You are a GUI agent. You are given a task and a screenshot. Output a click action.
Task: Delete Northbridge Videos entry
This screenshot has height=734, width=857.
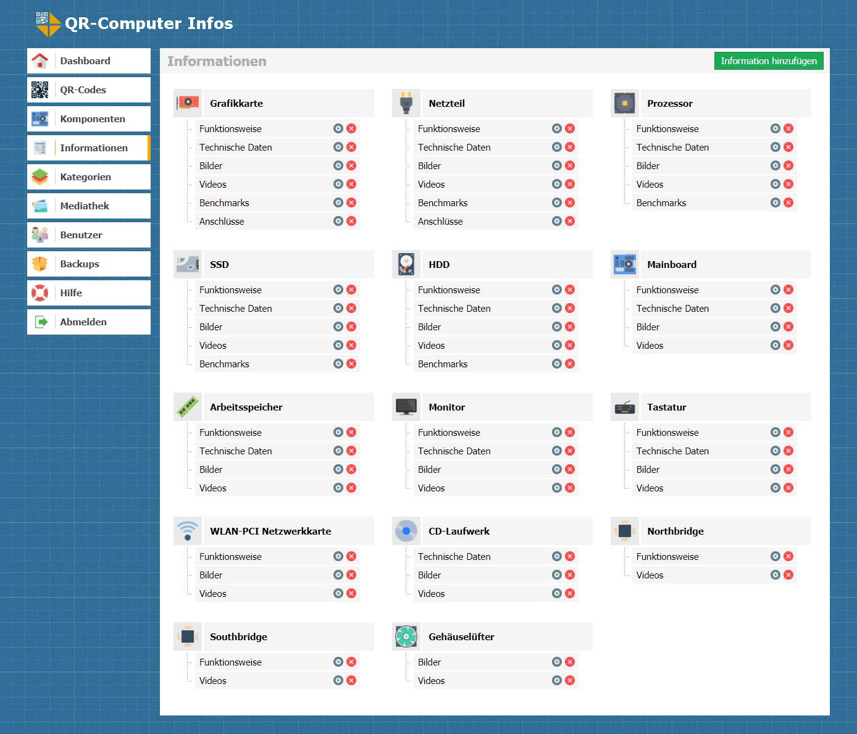point(788,575)
